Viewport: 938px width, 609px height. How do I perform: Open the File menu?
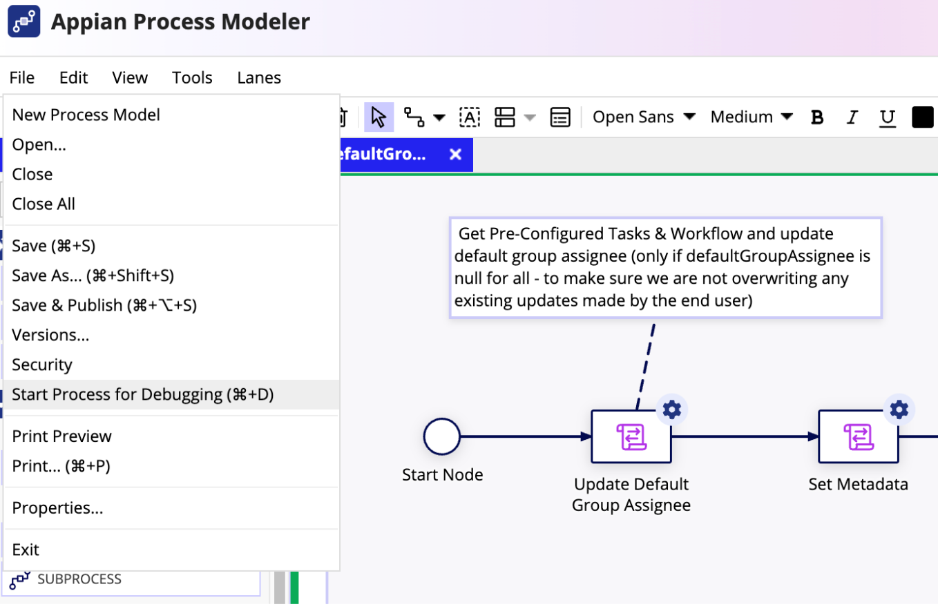(22, 78)
